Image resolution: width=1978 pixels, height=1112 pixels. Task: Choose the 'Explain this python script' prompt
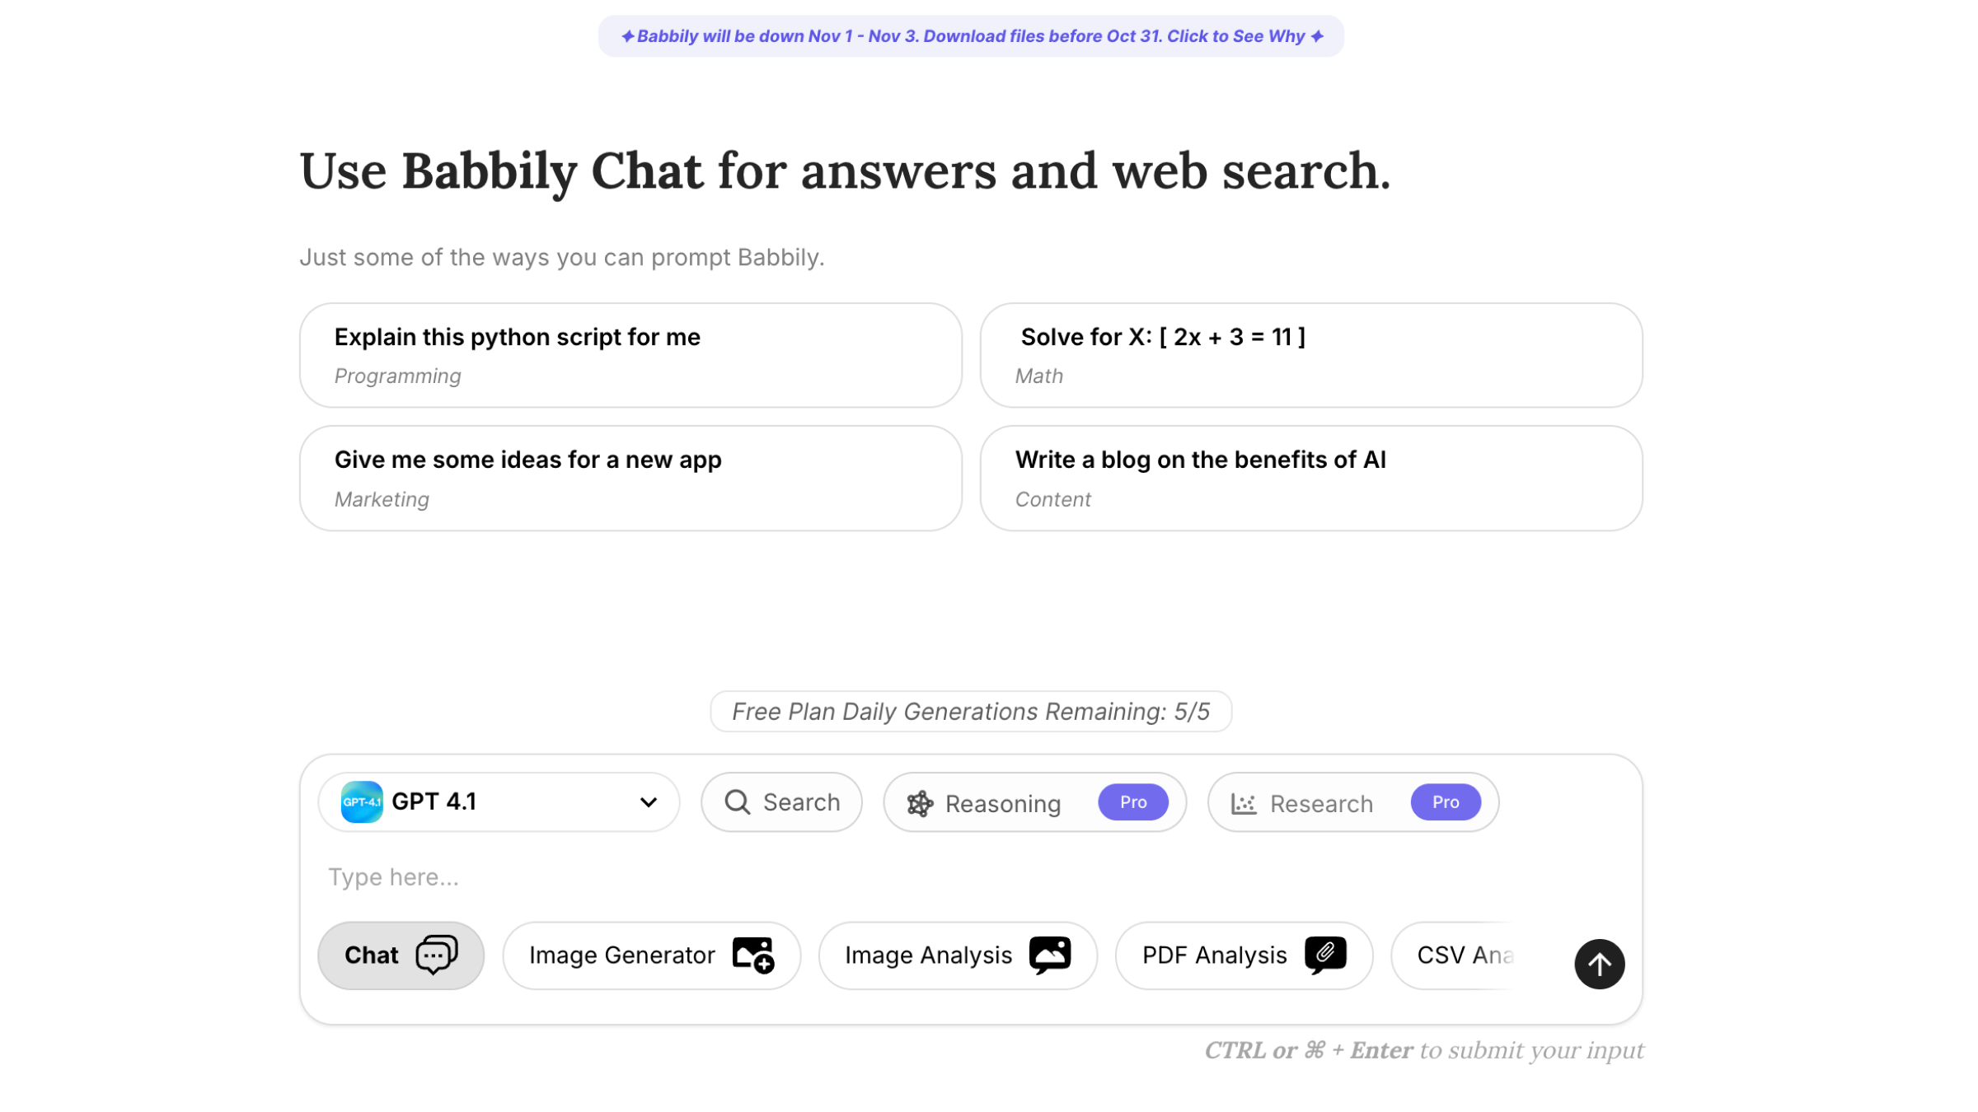(630, 355)
